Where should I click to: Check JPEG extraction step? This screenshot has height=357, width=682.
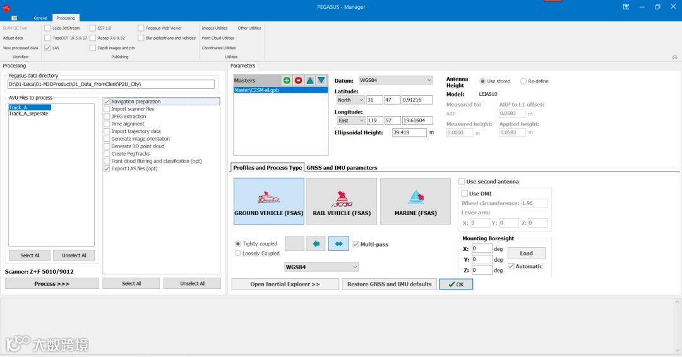107,117
